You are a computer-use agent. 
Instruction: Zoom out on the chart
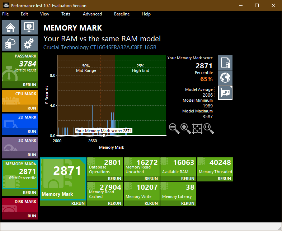pos(174,128)
